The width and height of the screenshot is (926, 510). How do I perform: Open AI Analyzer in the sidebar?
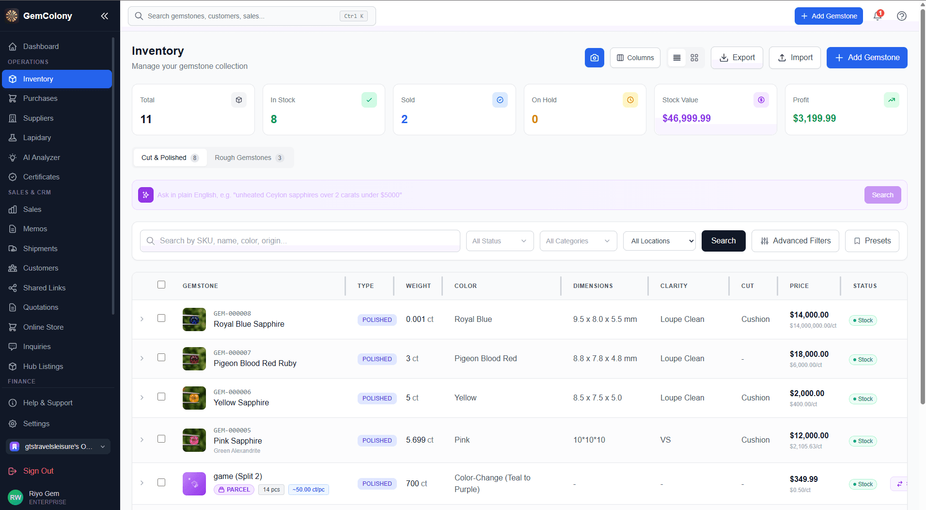coord(57,158)
